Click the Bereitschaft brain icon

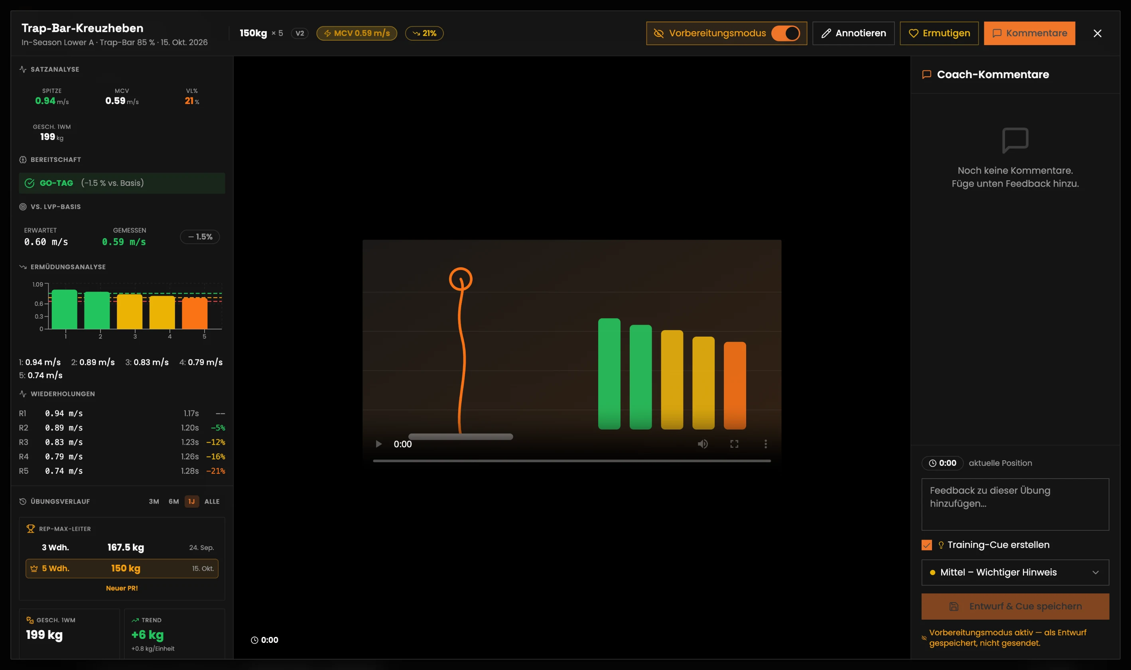point(23,160)
